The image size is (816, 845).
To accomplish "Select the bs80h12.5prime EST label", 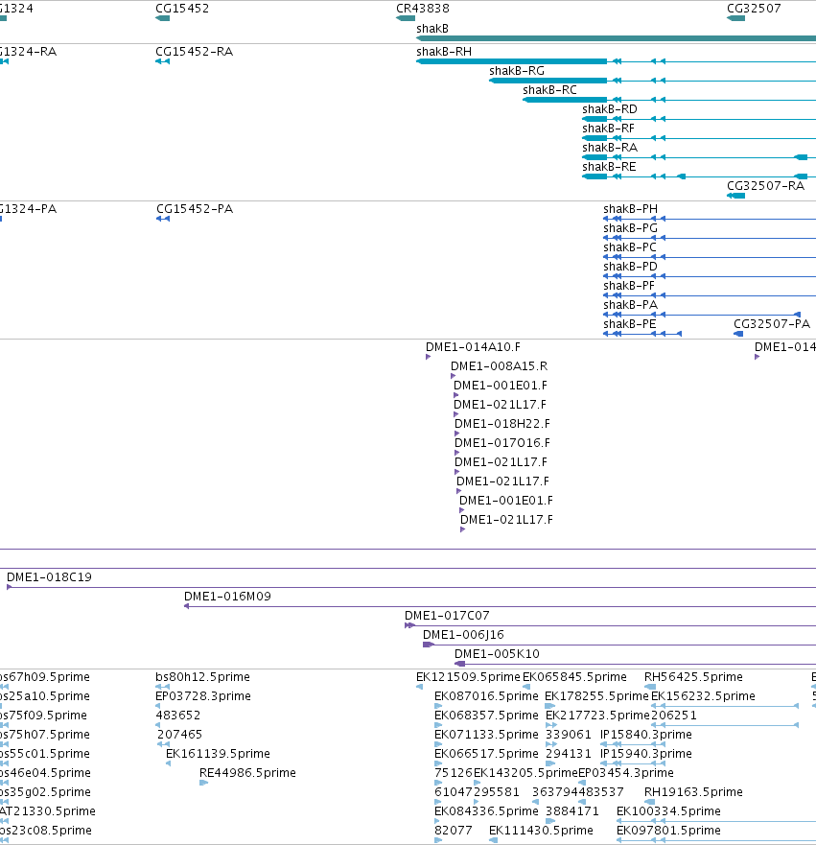I will click(202, 677).
